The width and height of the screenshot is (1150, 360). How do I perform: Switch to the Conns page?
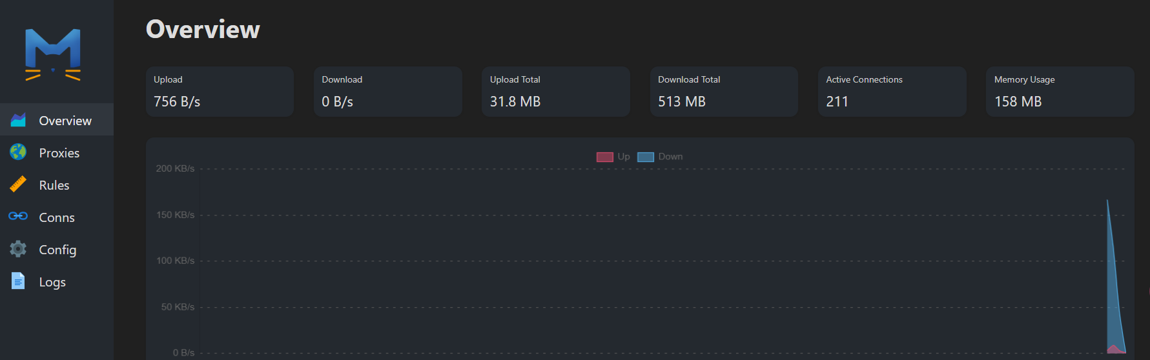pos(57,217)
